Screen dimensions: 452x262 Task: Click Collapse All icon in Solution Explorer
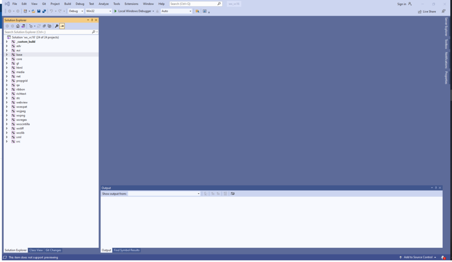[x=44, y=26]
